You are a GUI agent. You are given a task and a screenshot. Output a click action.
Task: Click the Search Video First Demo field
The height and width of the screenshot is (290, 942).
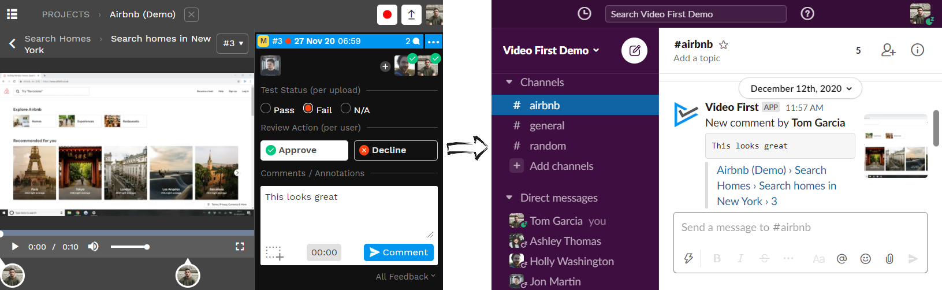click(x=696, y=14)
